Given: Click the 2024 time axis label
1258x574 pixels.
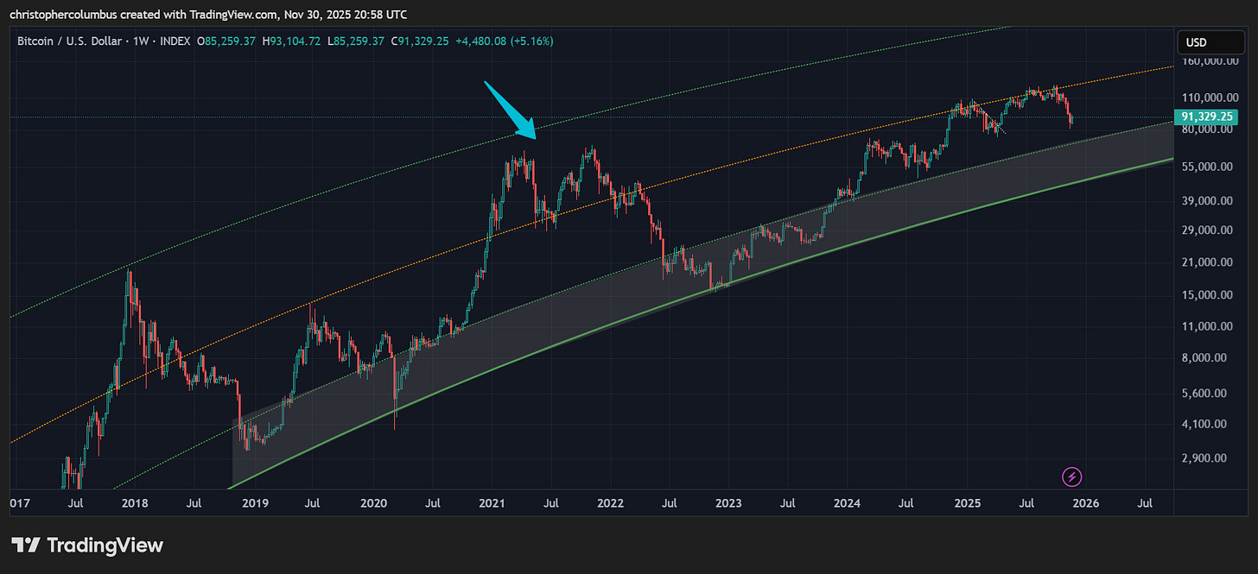Looking at the screenshot, I should pos(847,502).
